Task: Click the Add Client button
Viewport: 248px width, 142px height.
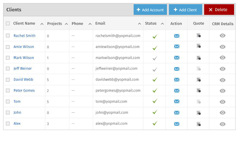Action: pos(186,10)
